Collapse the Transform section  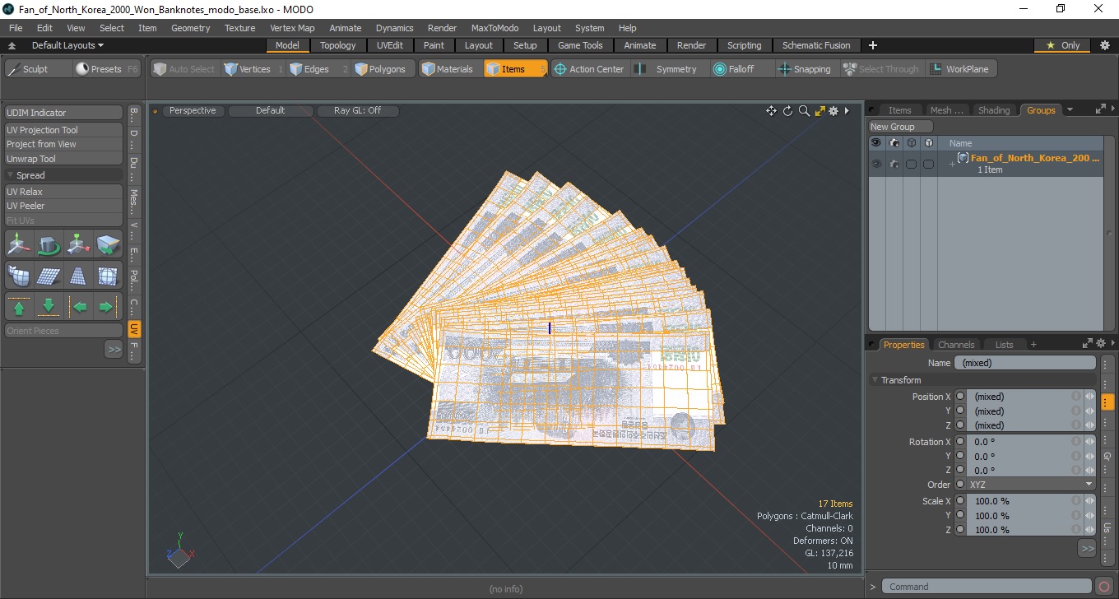tap(875, 380)
